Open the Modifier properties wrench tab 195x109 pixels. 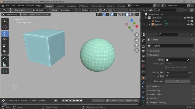[x=143, y=83]
